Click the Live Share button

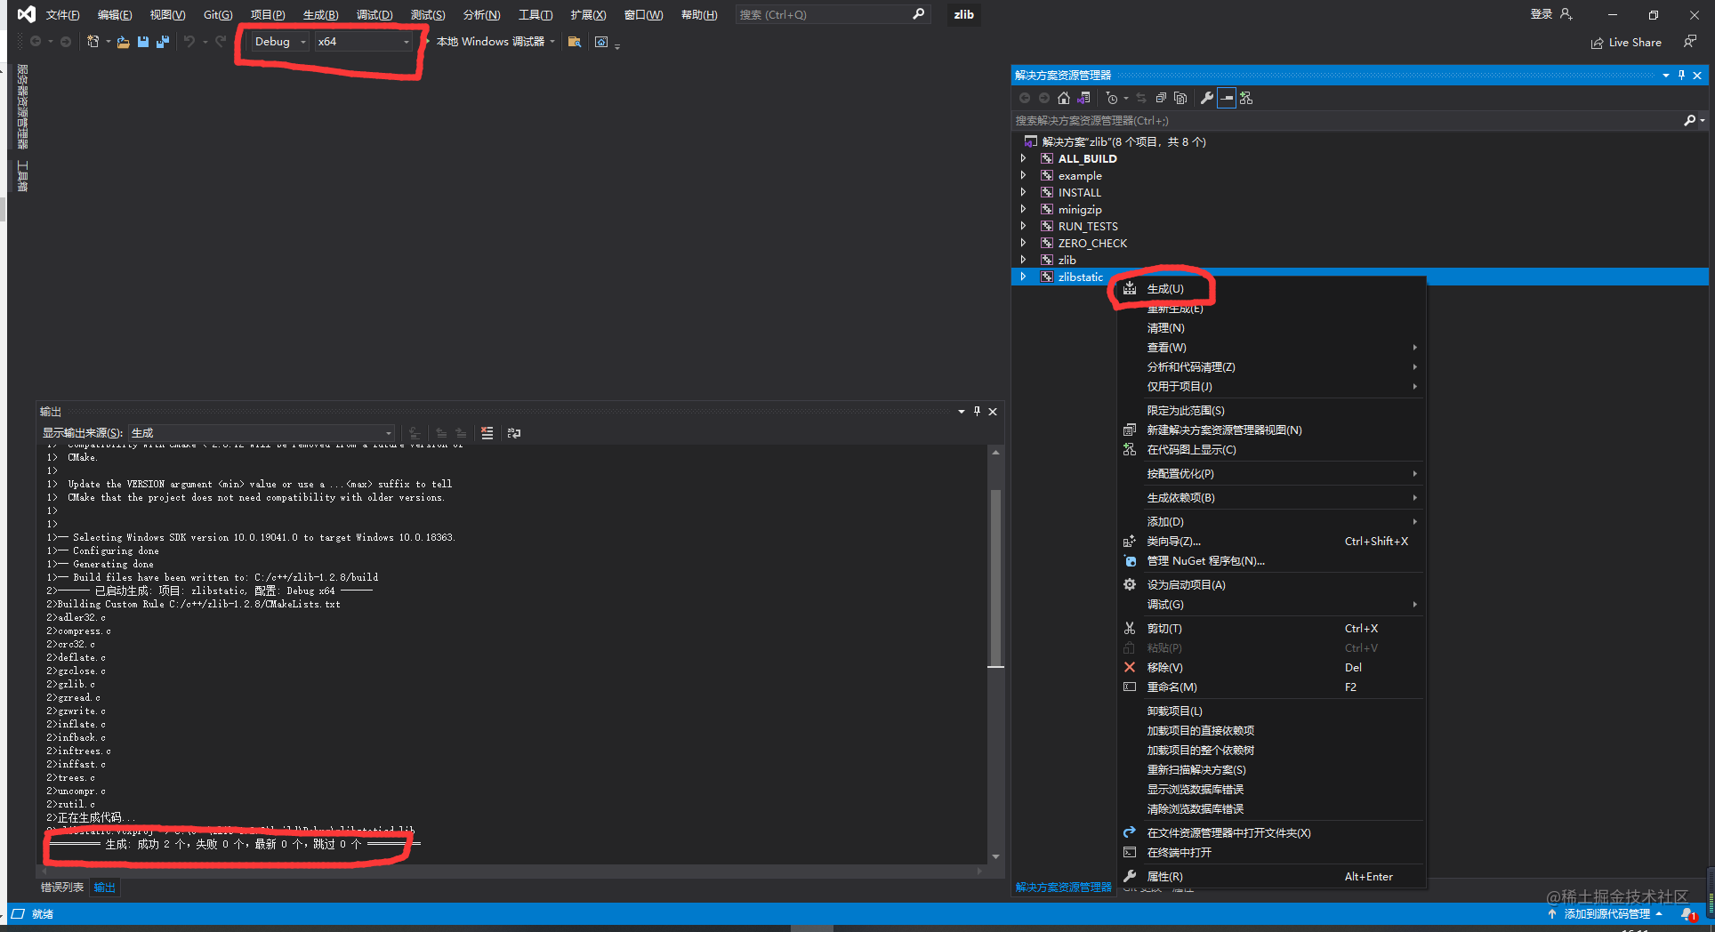tap(1626, 42)
